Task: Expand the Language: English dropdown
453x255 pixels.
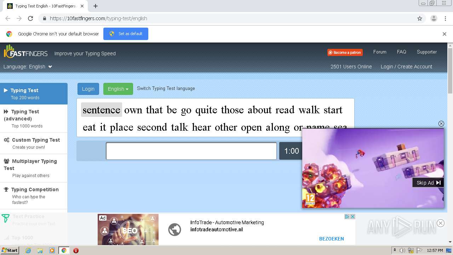Action: click(28, 67)
